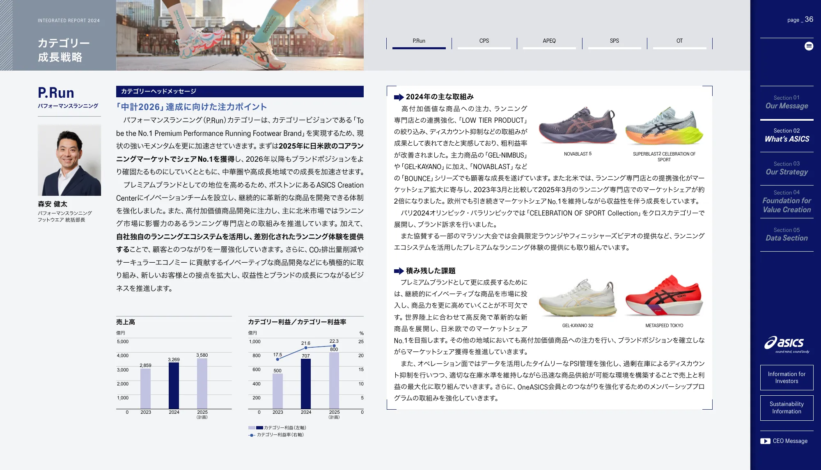Switch to the CPS tab
The height and width of the screenshot is (470, 821).
pos(484,41)
